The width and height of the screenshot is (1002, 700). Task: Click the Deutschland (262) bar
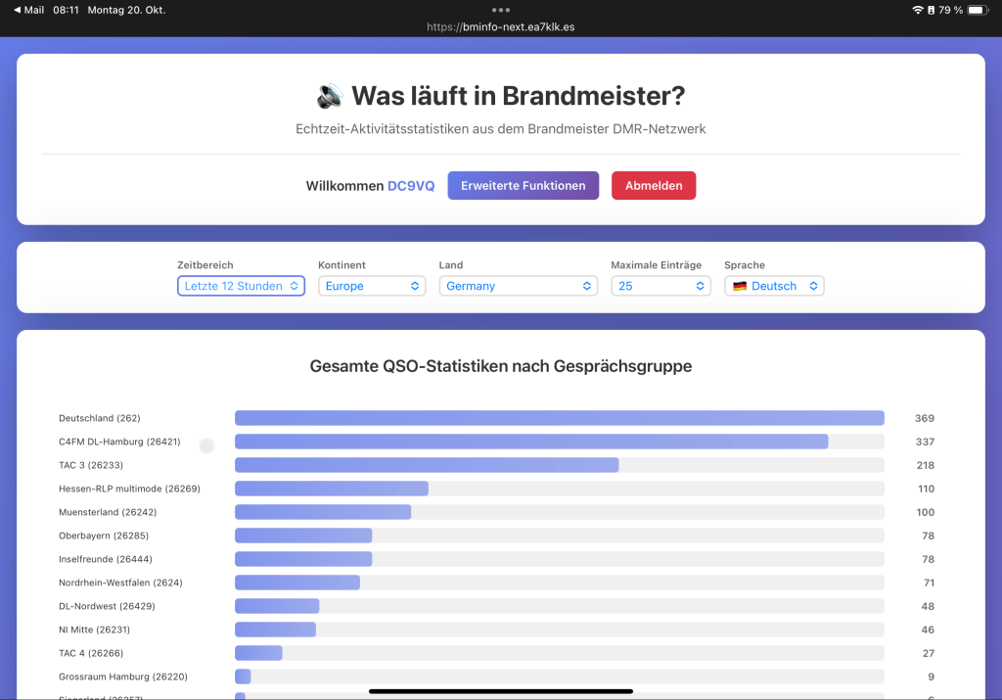click(559, 418)
